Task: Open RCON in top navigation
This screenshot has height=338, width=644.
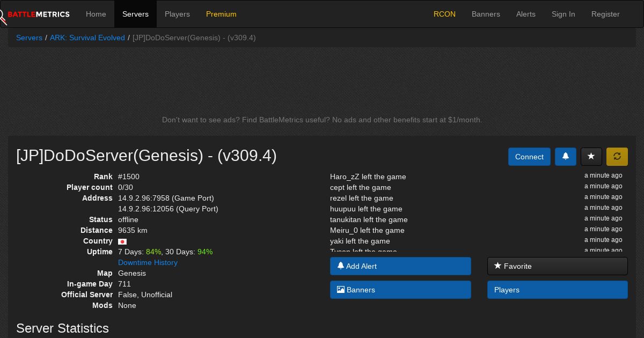Action: click(x=444, y=14)
